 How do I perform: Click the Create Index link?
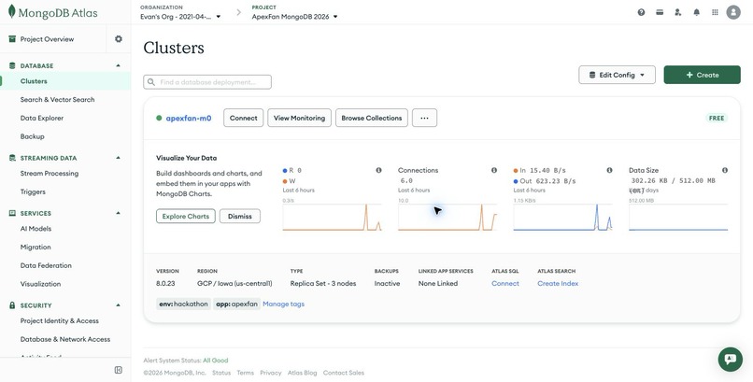(x=558, y=284)
